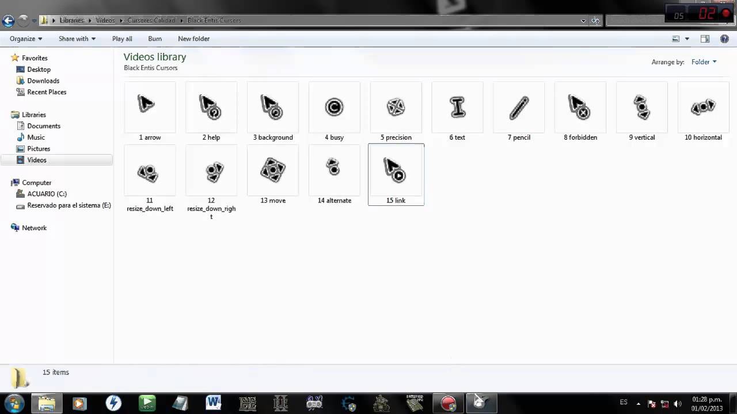Create a New folder
The width and height of the screenshot is (737, 414).
point(193,39)
